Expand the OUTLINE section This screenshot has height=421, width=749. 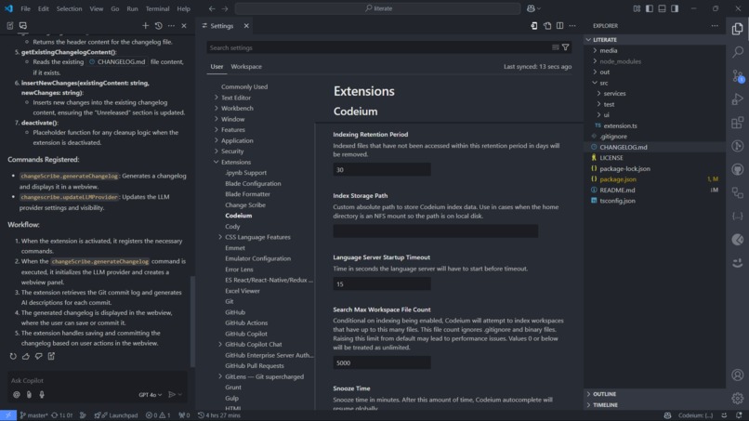(604, 394)
